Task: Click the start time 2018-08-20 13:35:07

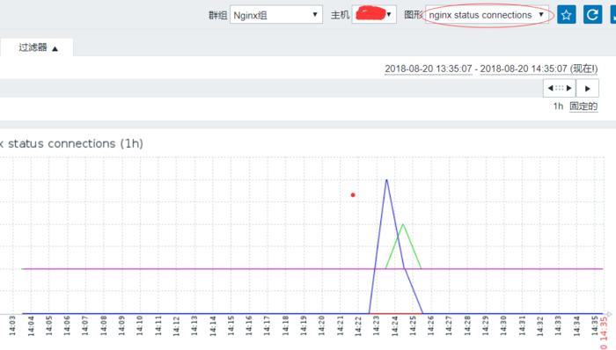Action: click(429, 69)
